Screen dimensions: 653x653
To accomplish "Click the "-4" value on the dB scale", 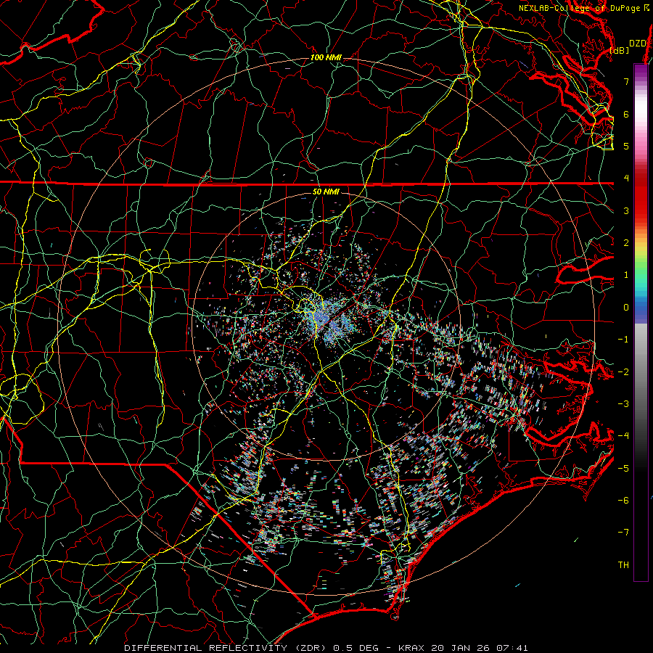I will (x=623, y=436).
